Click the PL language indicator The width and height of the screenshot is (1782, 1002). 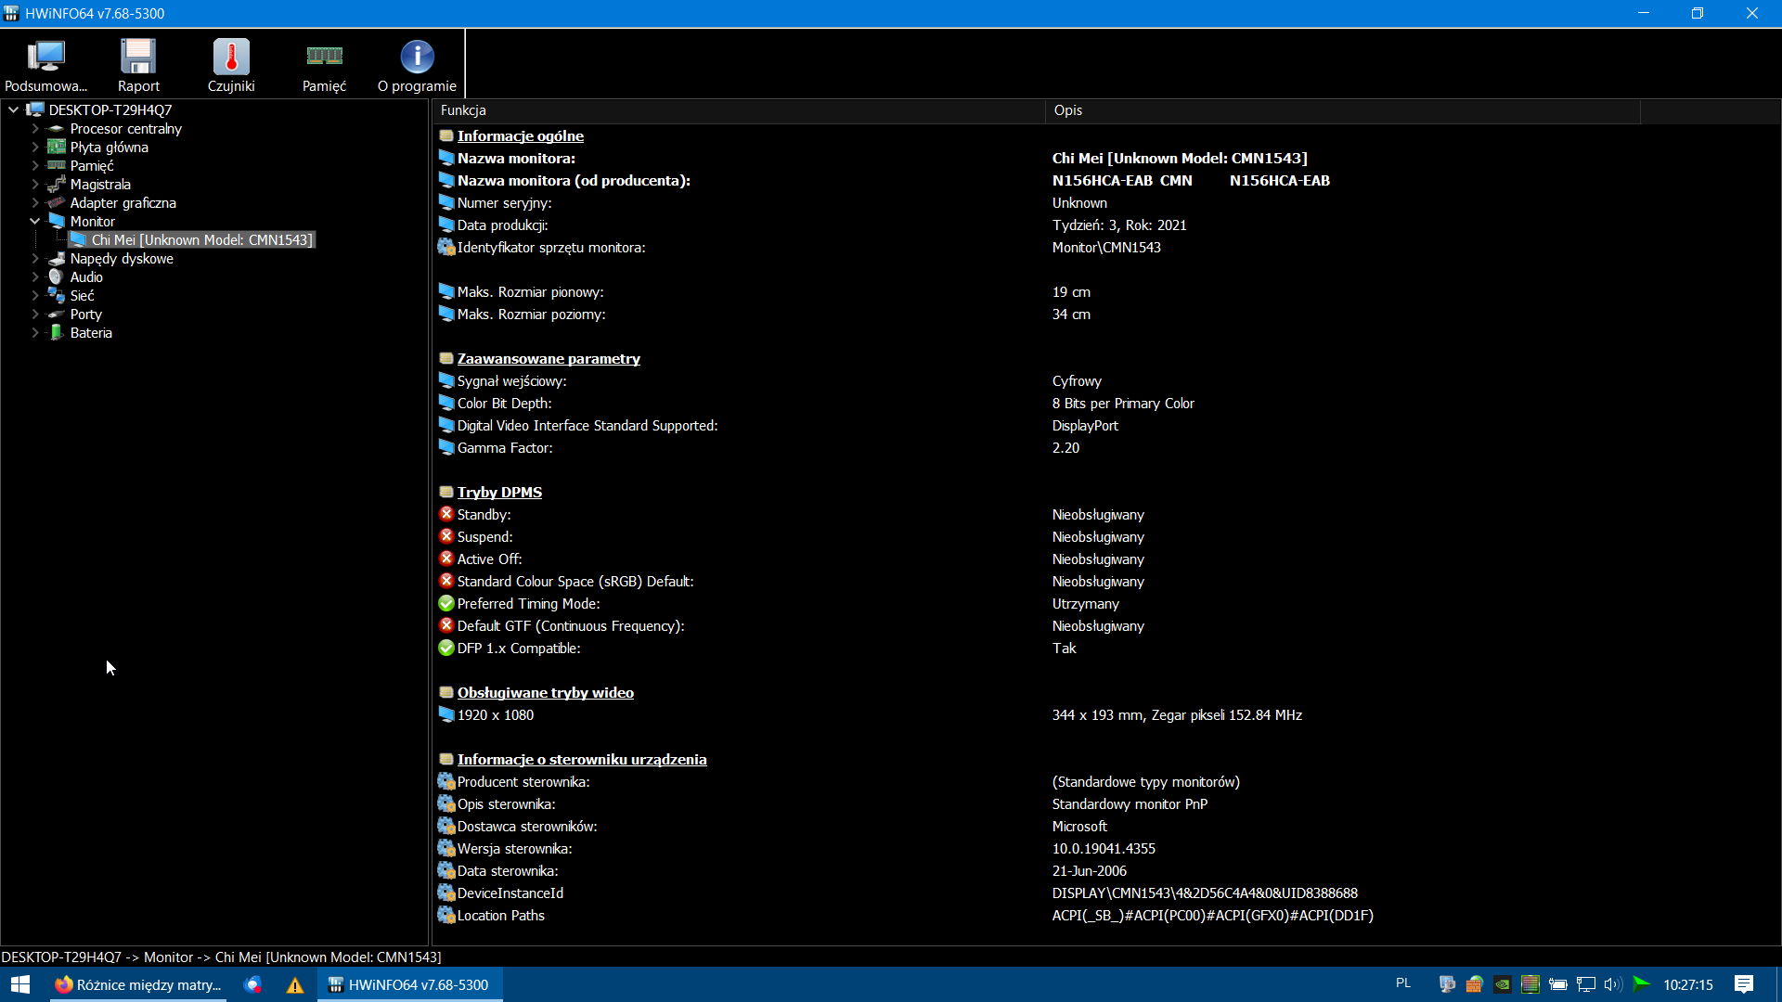[x=1403, y=983]
